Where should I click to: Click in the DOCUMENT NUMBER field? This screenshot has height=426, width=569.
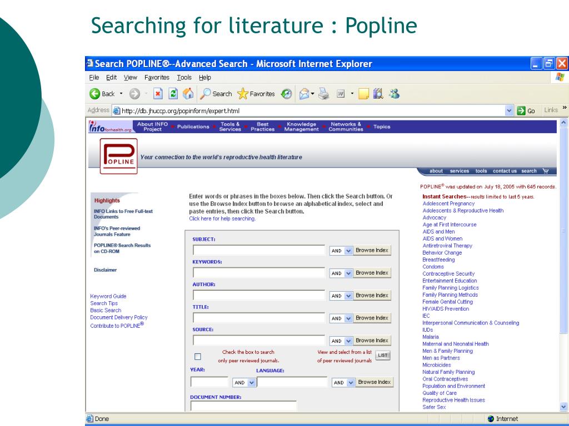pyautogui.click(x=243, y=406)
